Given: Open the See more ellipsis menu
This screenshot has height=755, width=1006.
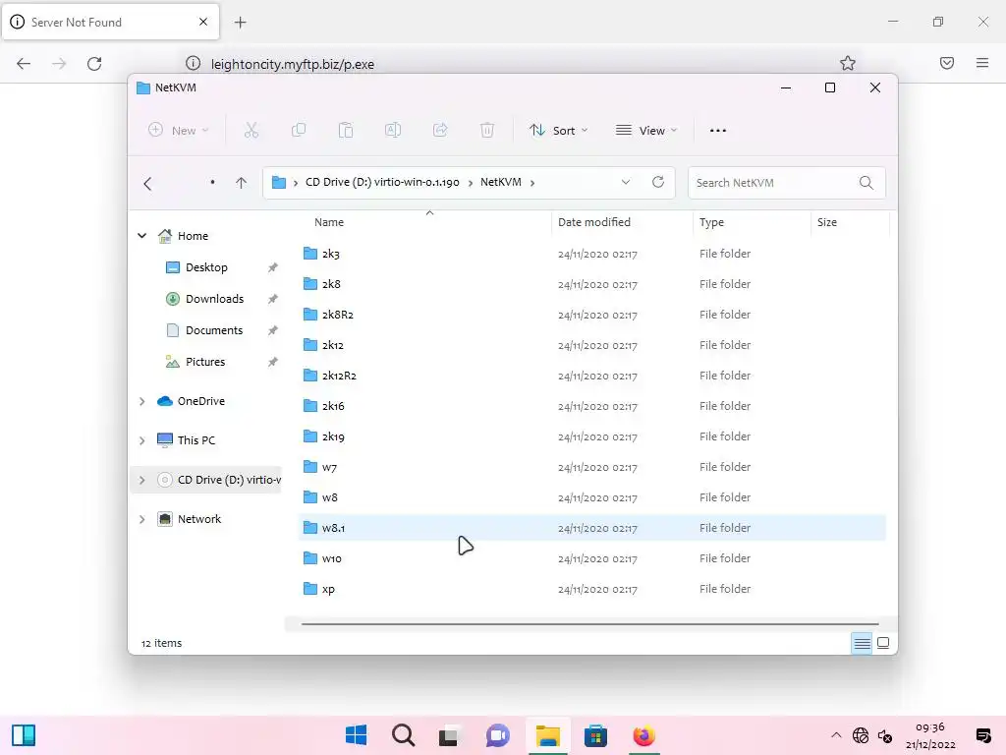Looking at the screenshot, I should pyautogui.click(x=718, y=131).
